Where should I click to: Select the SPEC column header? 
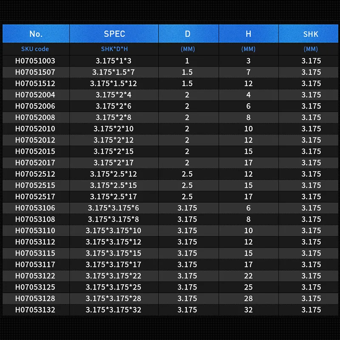tap(114, 34)
